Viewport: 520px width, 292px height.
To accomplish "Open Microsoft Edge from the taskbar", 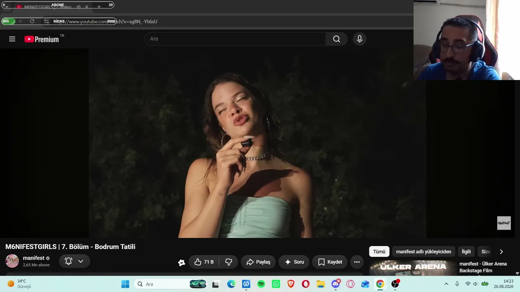I will coord(231,284).
